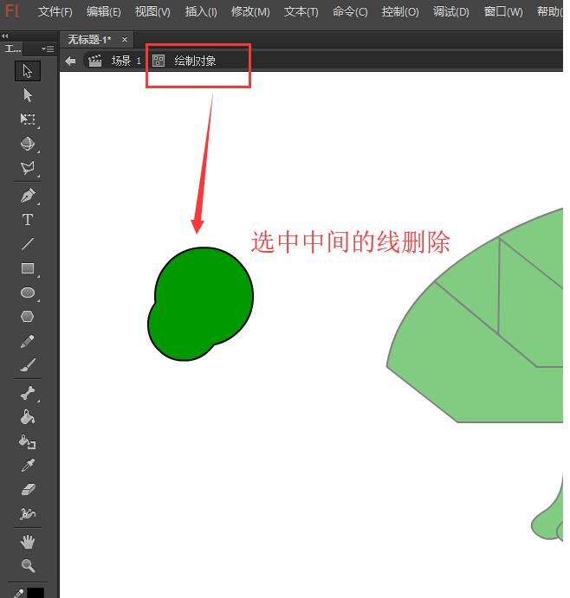570x598 pixels.
Task: Open the 插入(I) menu
Action: pos(201,12)
